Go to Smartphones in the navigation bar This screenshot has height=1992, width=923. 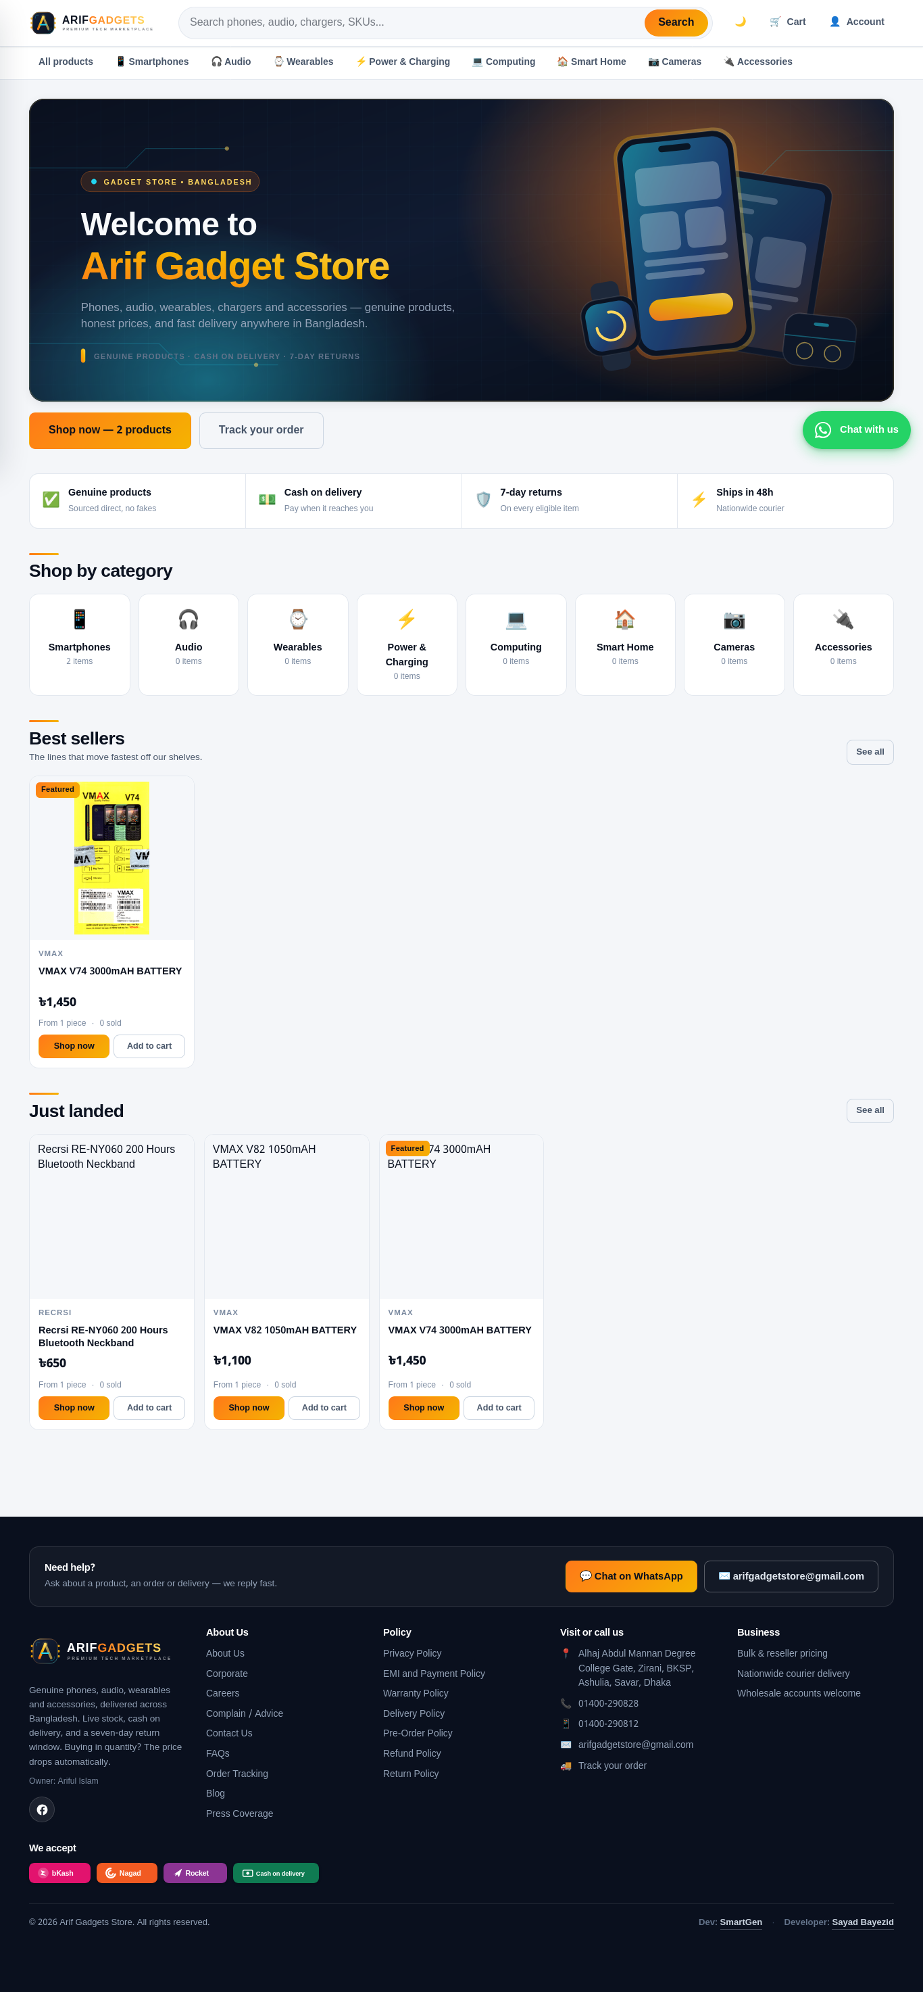tap(151, 62)
